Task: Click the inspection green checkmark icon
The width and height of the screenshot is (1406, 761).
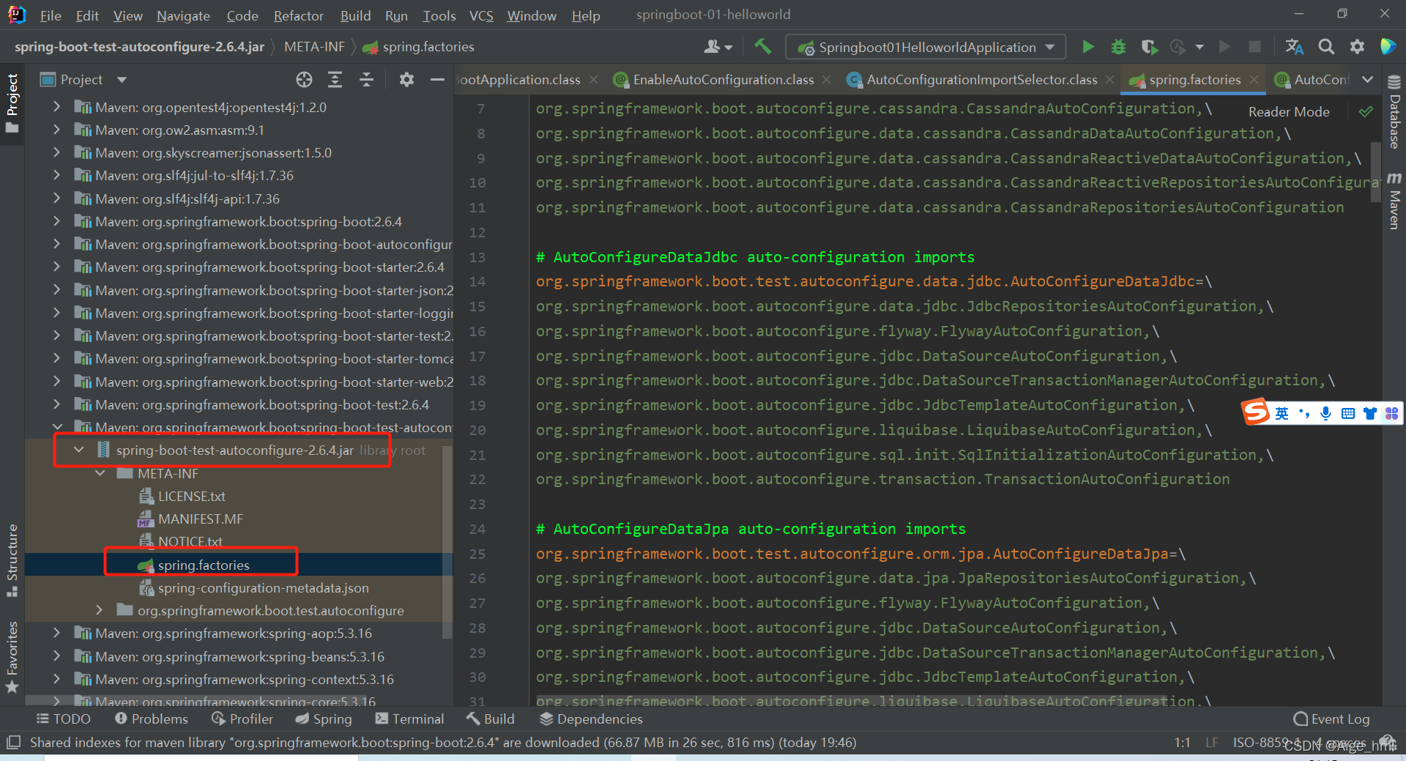Action: click(x=1366, y=112)
